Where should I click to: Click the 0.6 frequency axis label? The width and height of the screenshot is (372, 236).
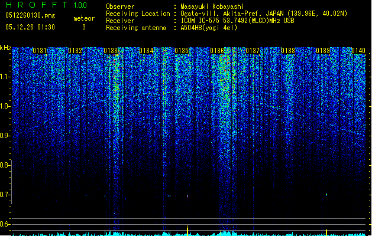[x=5, y=224]
